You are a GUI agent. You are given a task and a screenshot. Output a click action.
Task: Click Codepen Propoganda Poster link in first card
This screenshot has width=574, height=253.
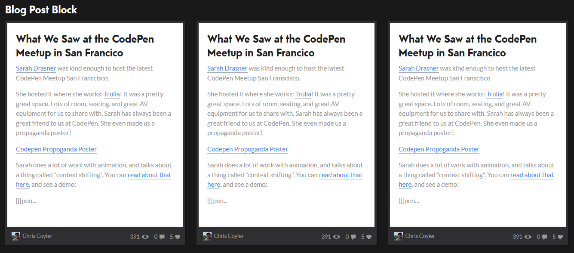[x=56, y=149]
